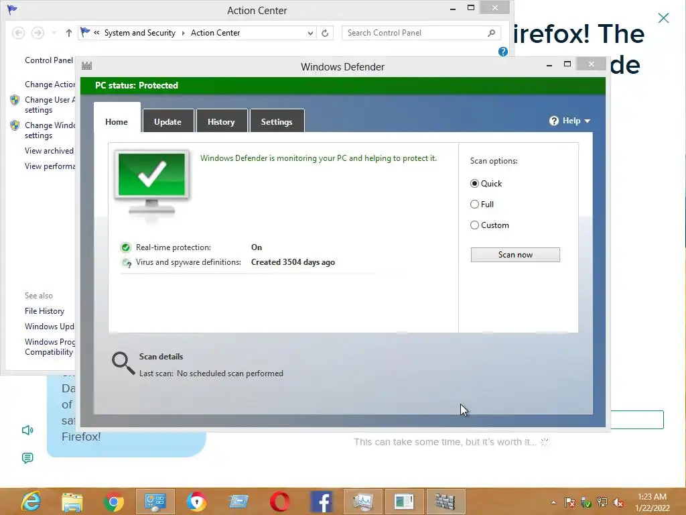The image size is (686, 515).
Task: Click the Action Center flag title bar icon
Action: [x=12, y=9]
